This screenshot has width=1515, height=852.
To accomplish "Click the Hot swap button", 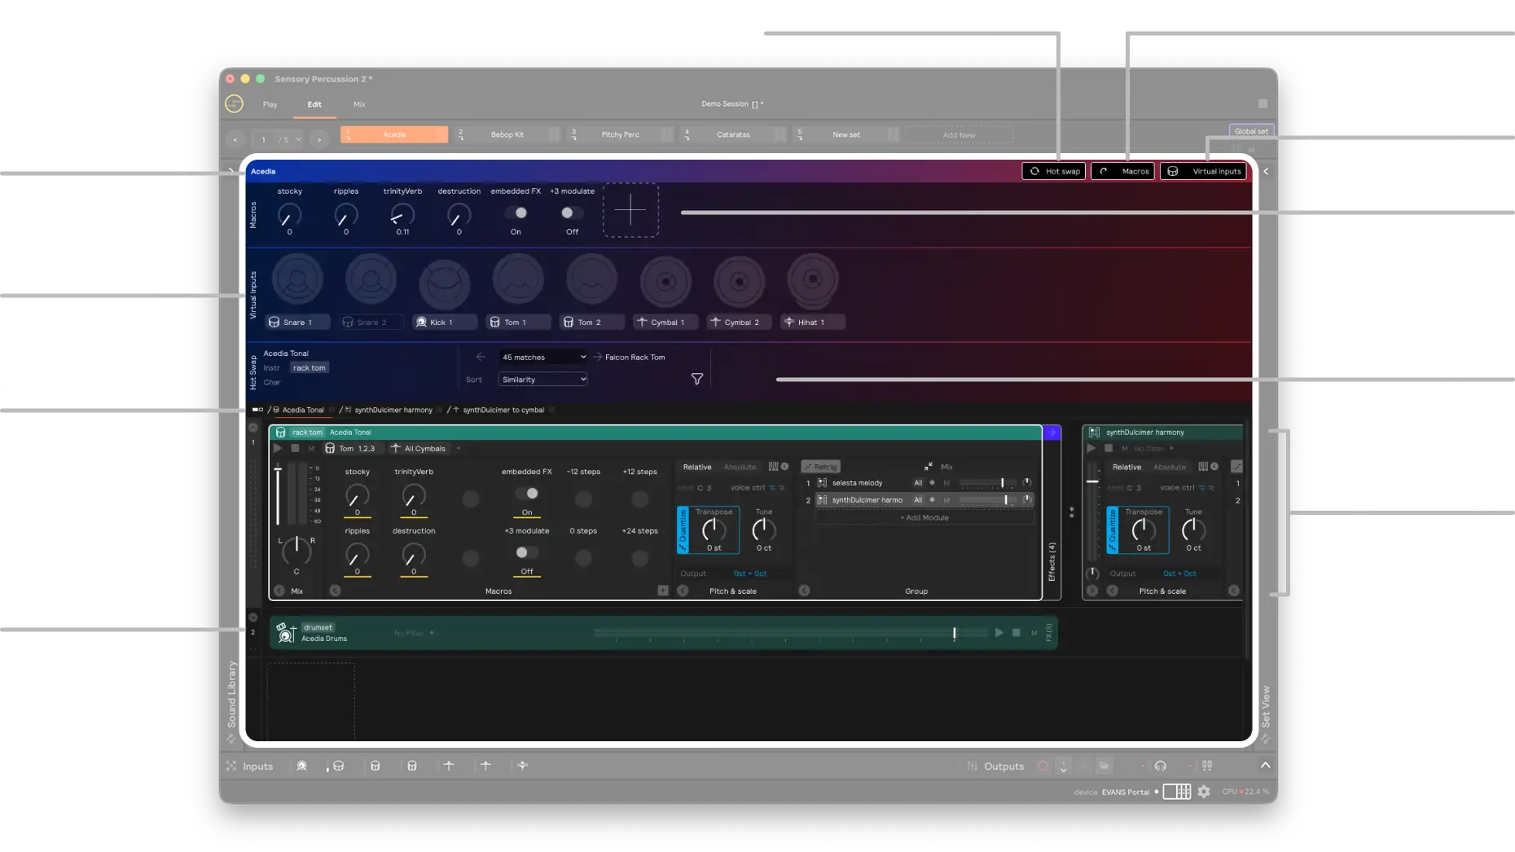I will (x=1053, y=171).
